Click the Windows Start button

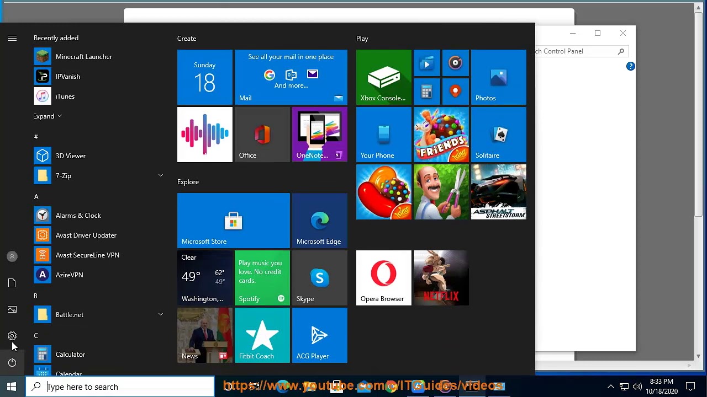tap(12, 387)
